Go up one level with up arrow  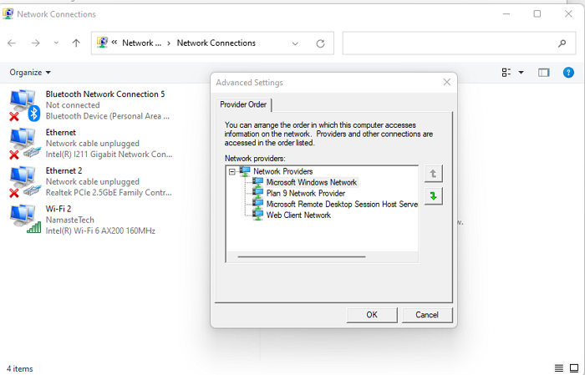coord(76,43)
